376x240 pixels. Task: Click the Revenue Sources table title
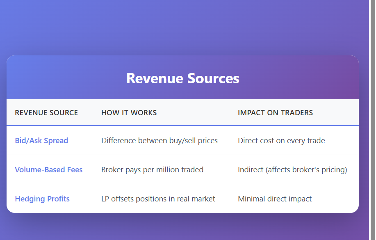(x=182, y=78)
